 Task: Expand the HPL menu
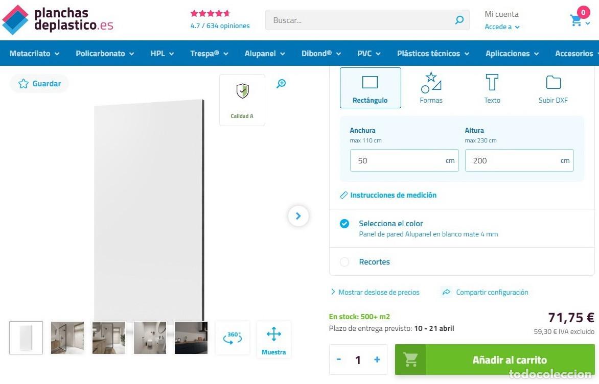pos(162,54)
